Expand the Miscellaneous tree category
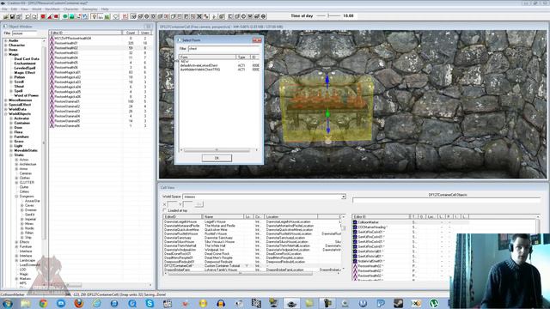 pos(6,100)
